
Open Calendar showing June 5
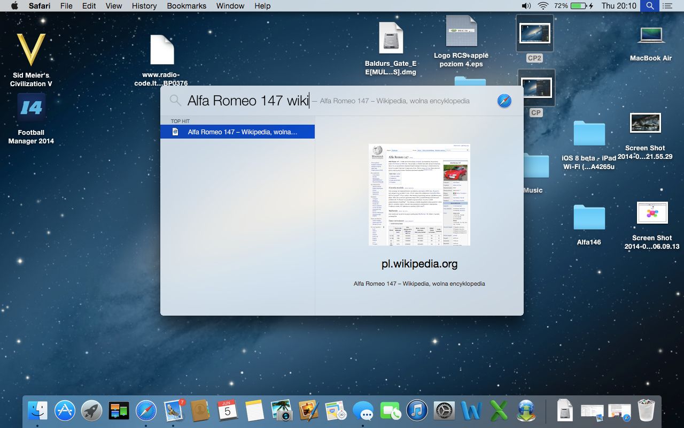(228, 411)
